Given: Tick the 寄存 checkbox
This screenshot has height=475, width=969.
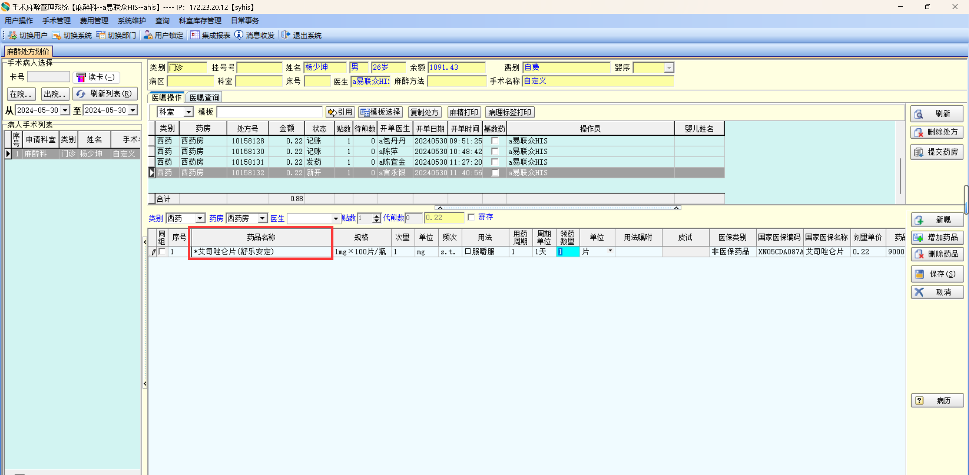Looking at the screenshot, I should pyautogui.click(x=471, y=217).
